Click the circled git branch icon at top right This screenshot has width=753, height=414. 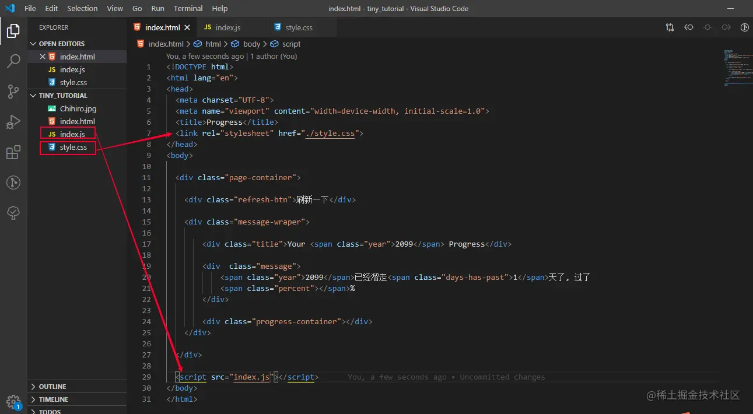pos(745,27)
